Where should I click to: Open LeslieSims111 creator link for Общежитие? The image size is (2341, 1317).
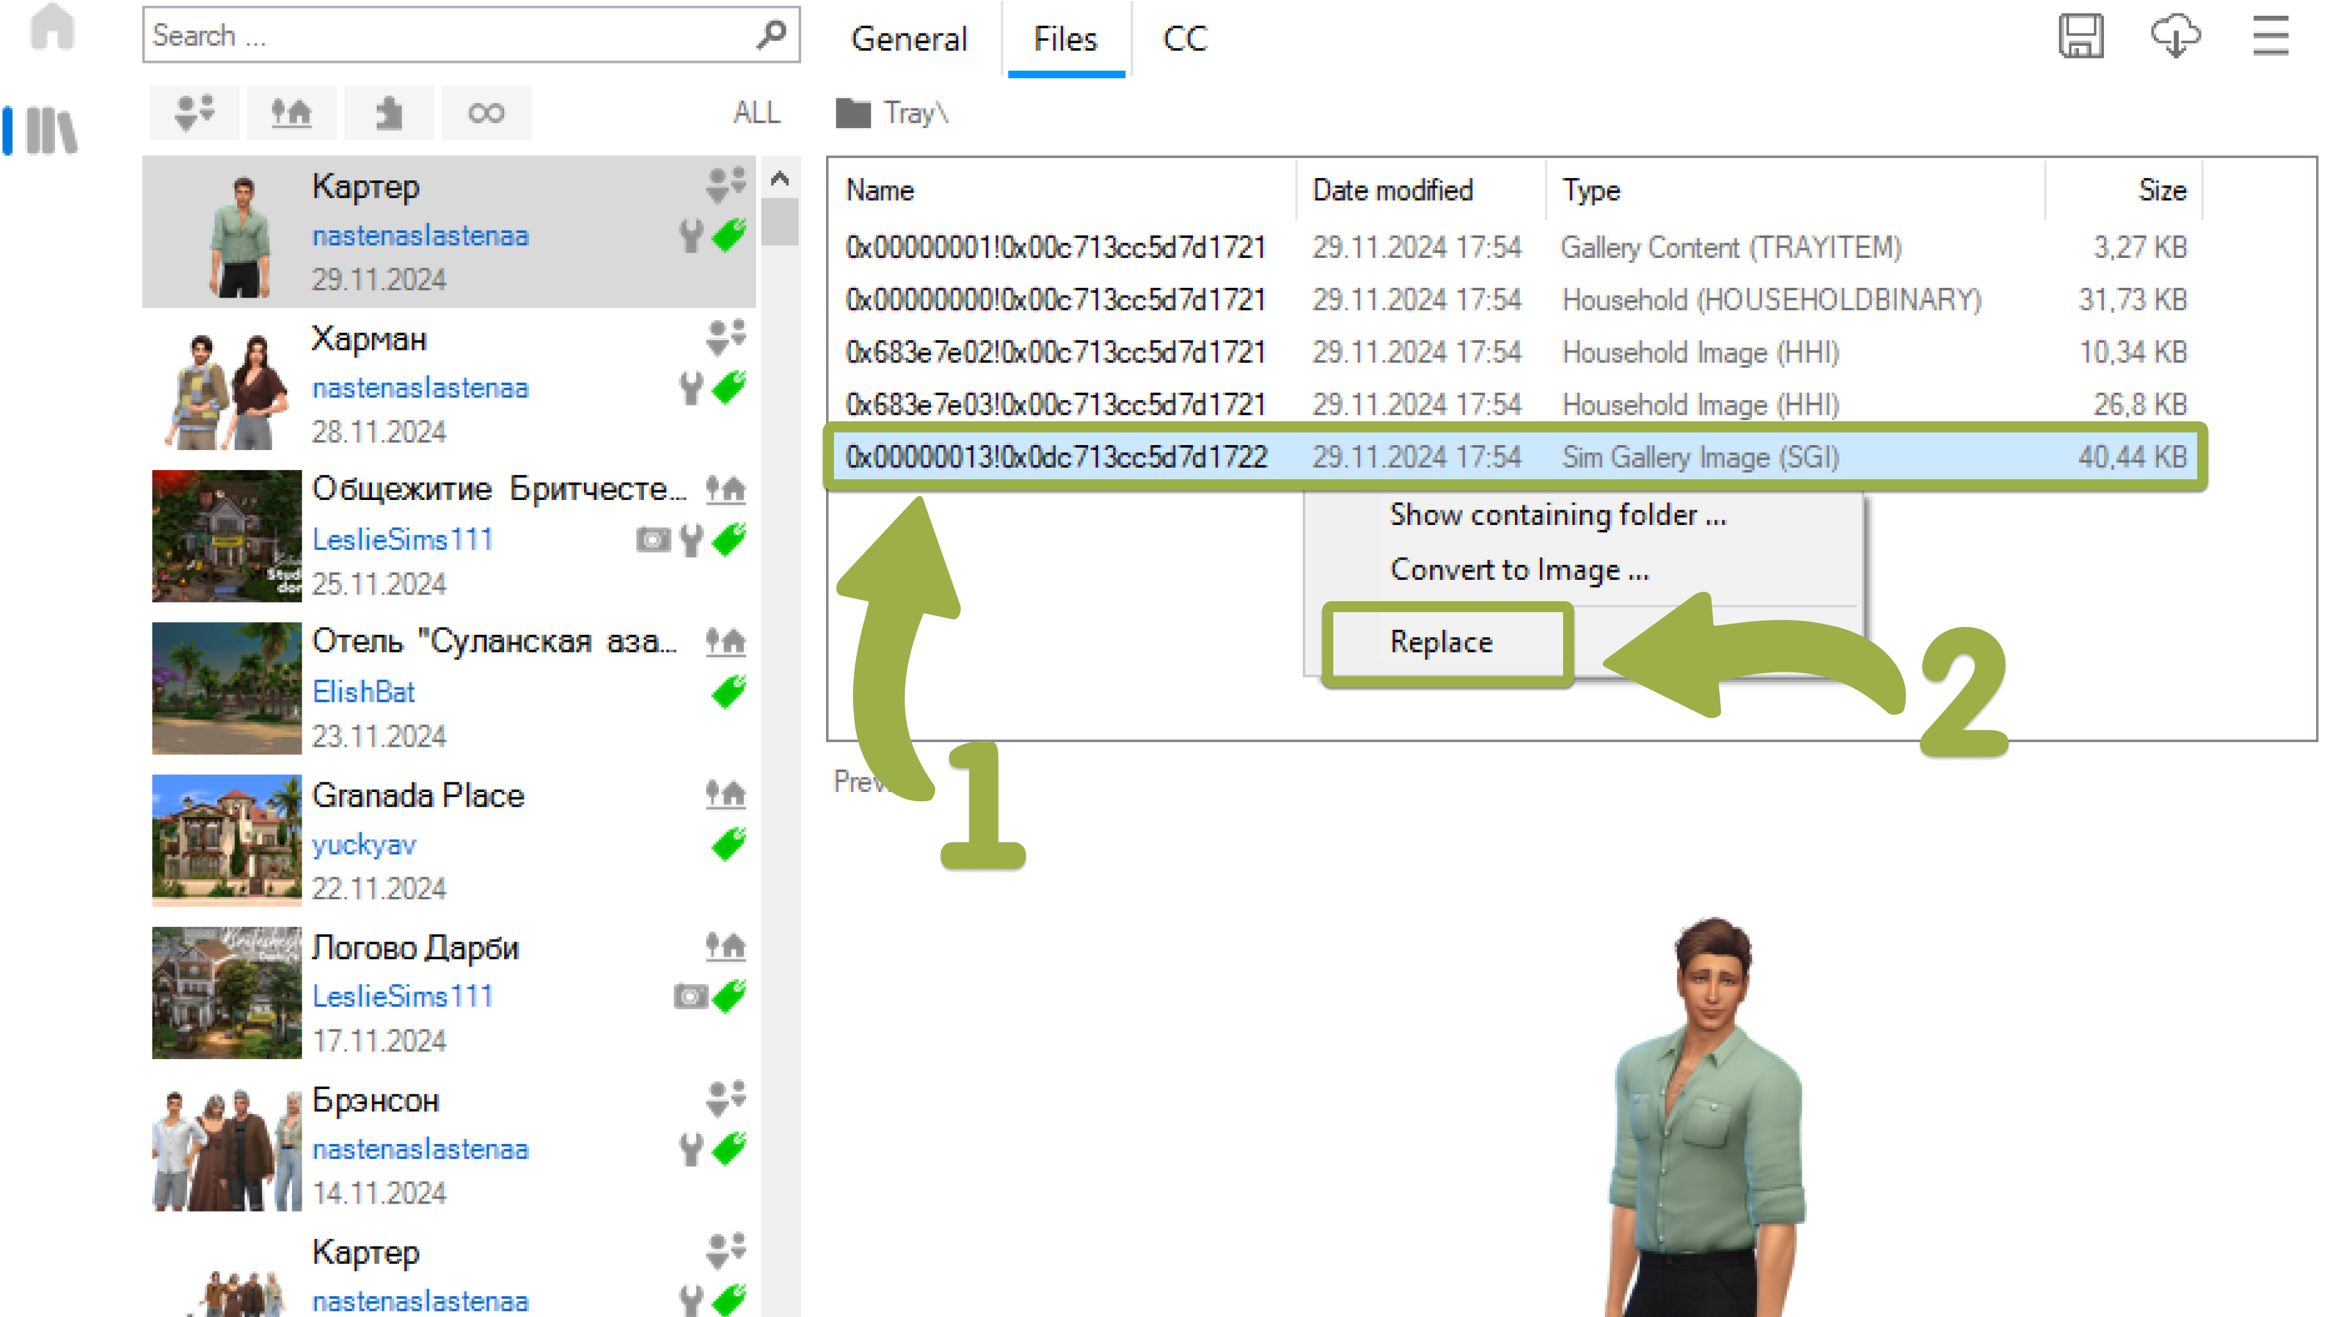pos(402,539)
